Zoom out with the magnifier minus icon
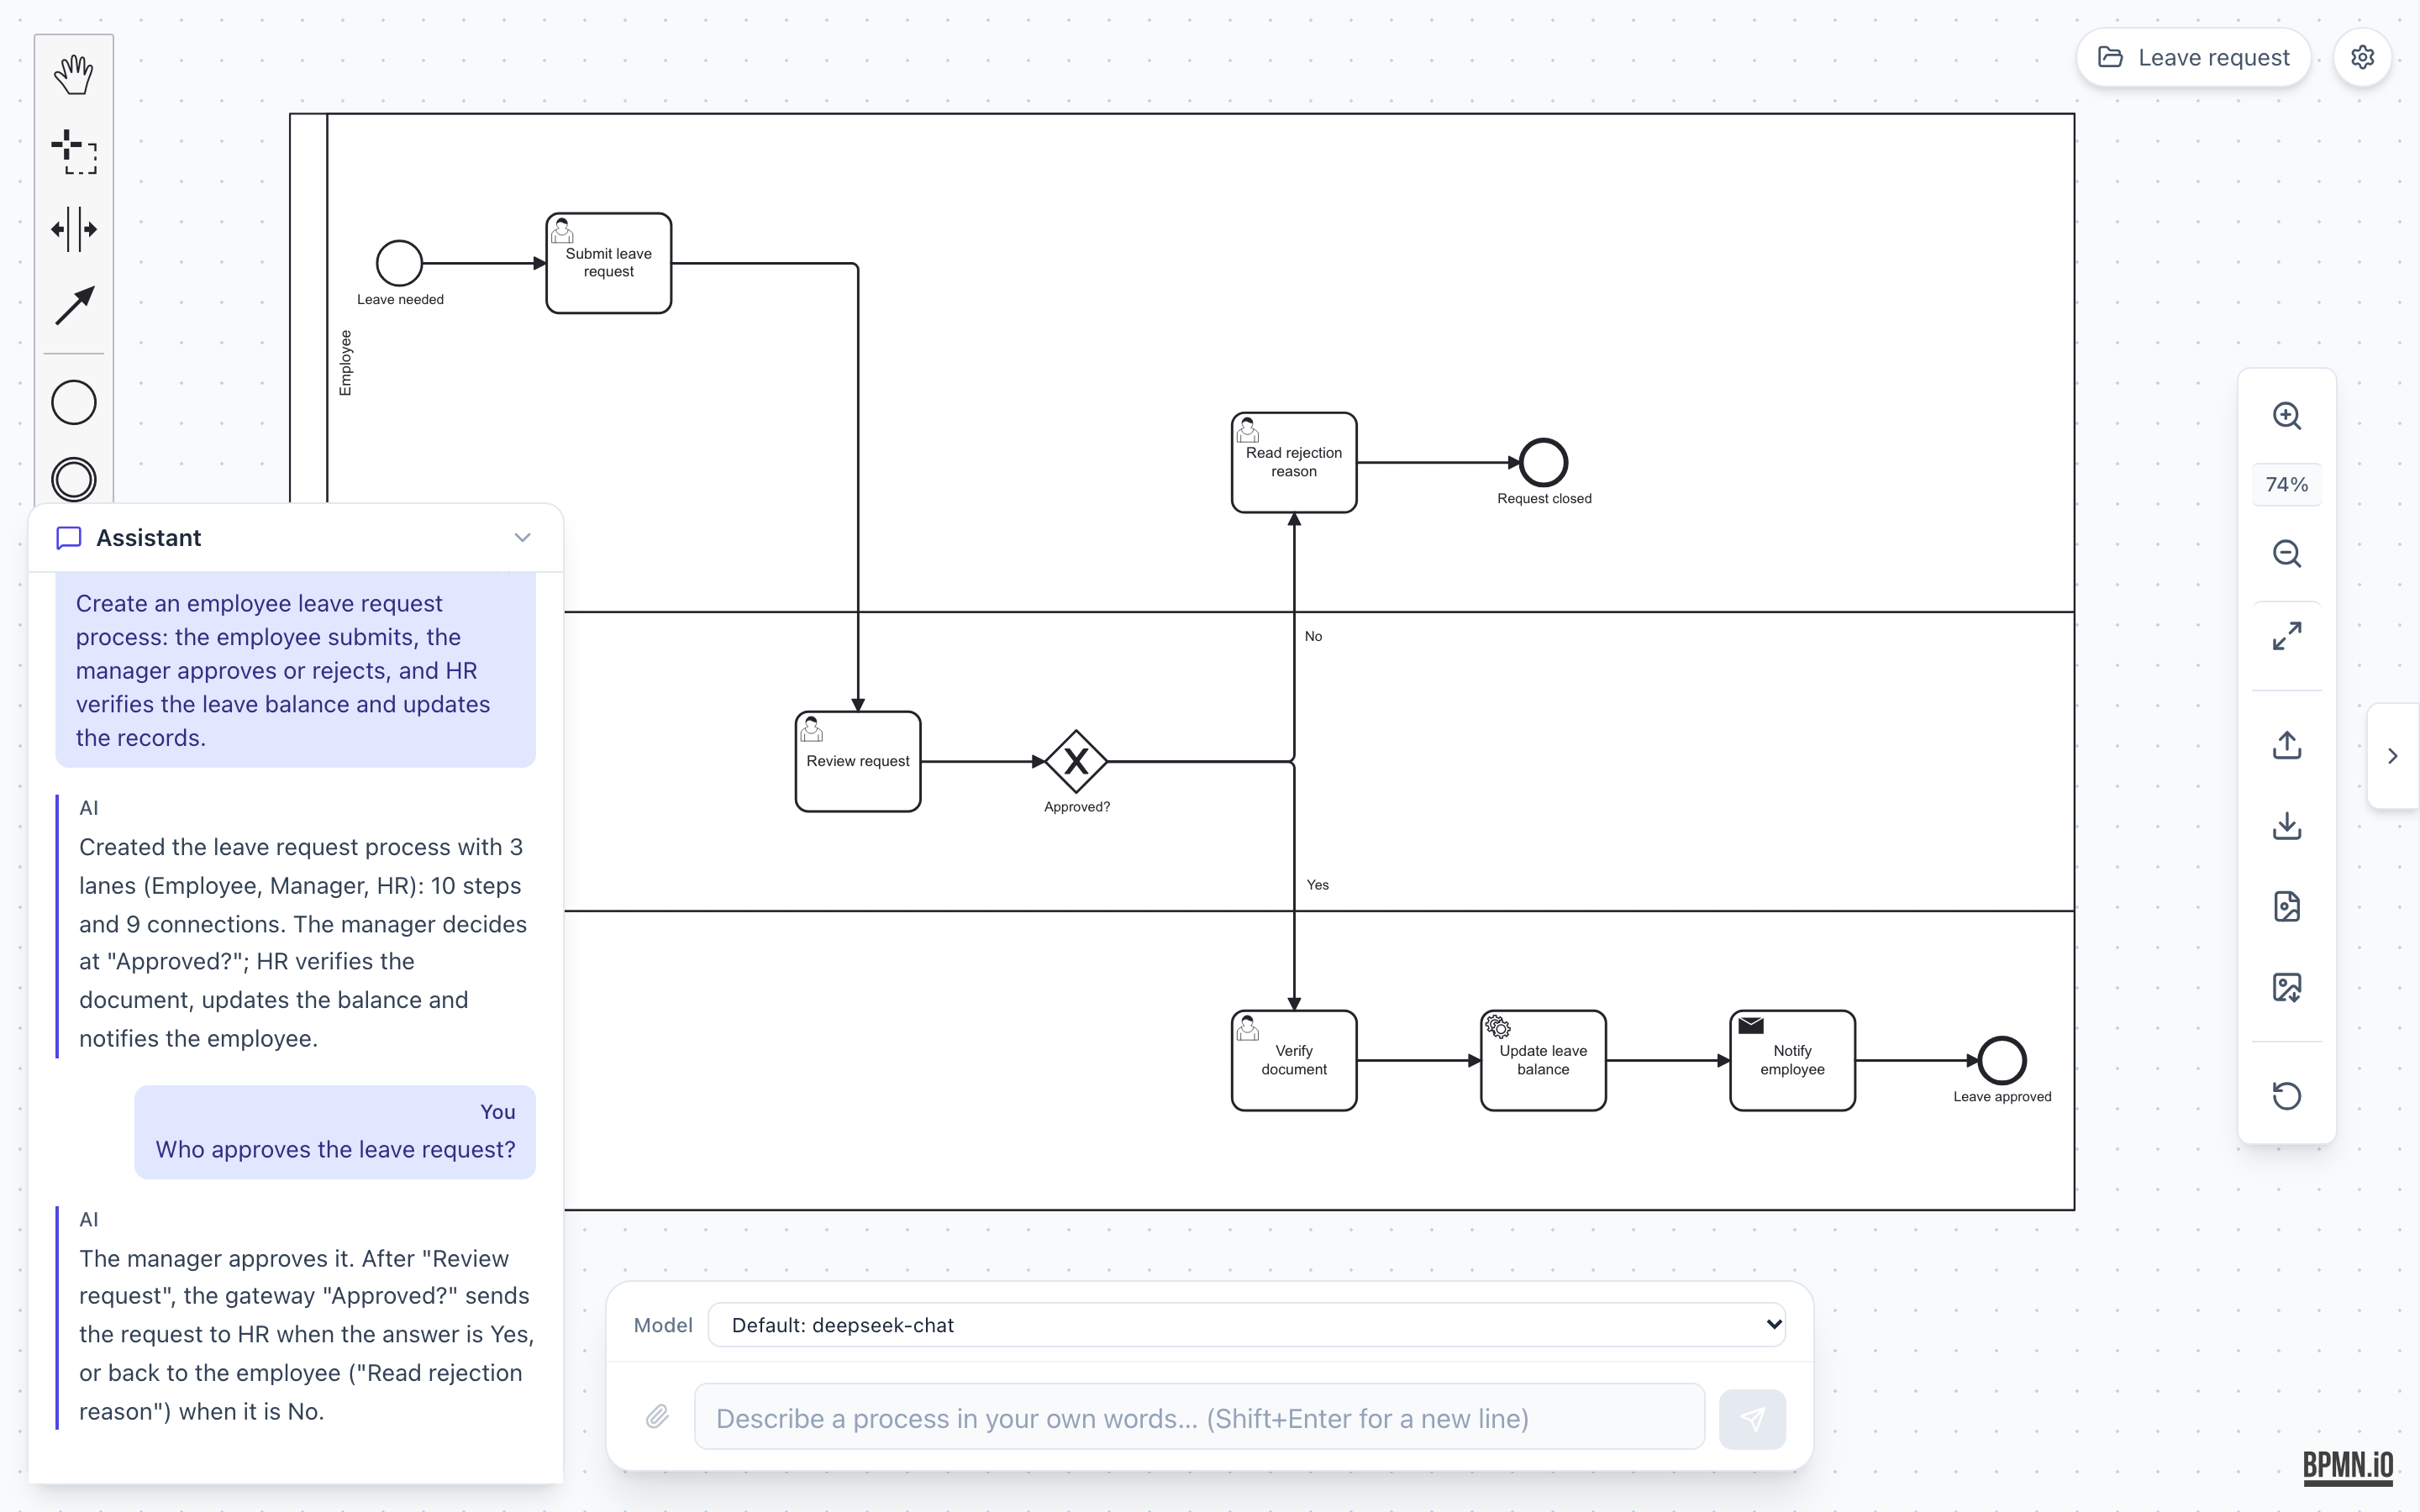Viewport: 2420px width, 1512px height. click(2286, 554)
